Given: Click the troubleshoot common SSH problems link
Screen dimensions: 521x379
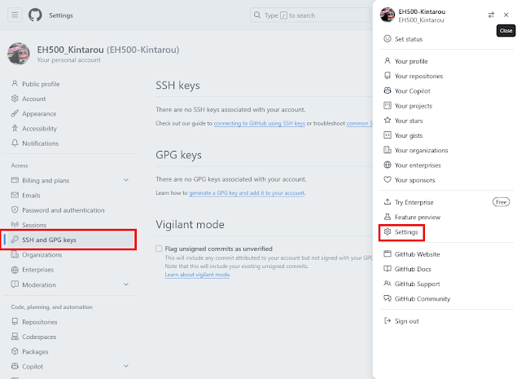Looking at the screenshot, I should pos(359,123).
